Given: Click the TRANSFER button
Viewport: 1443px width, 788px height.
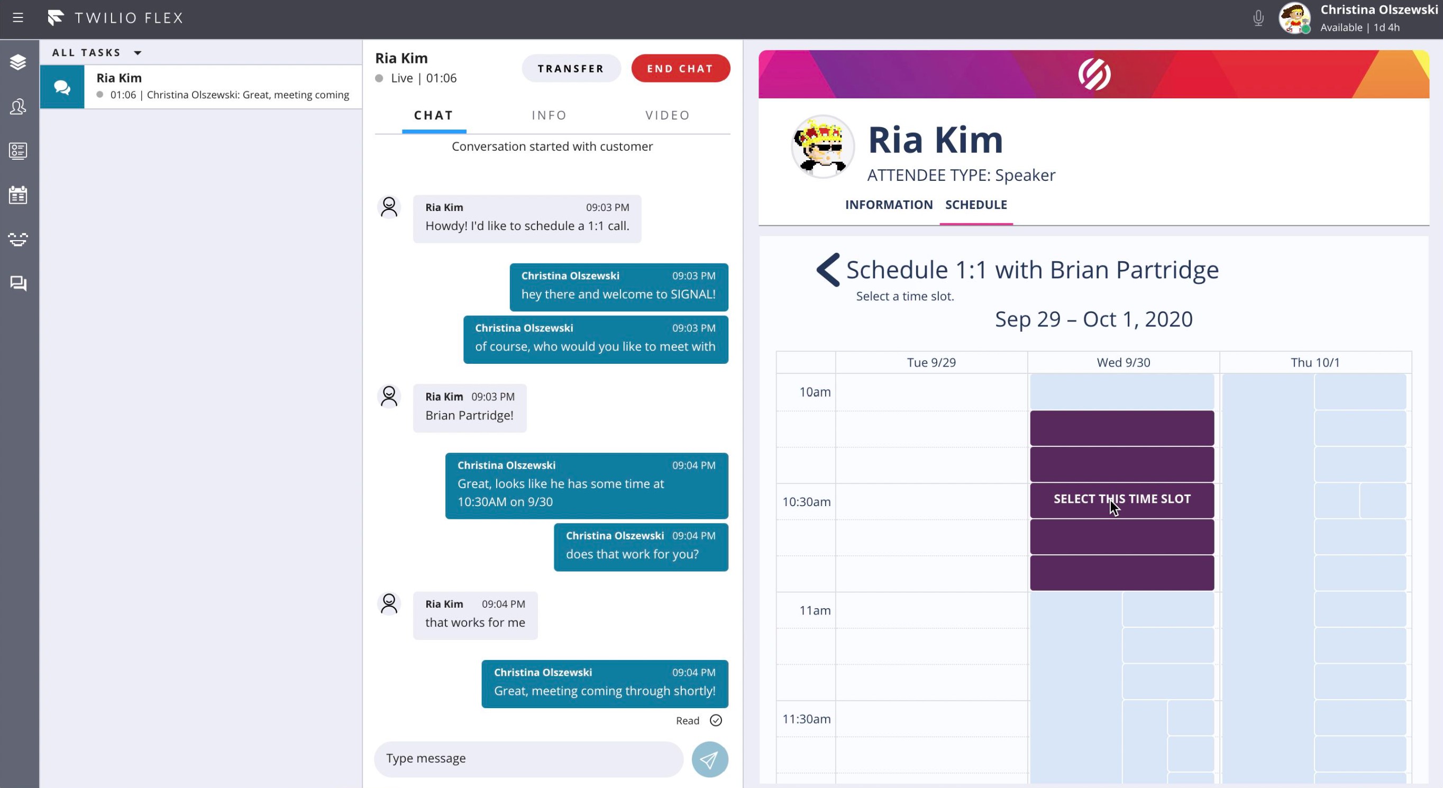Looking at the screenshot, I should click(570, 68).
